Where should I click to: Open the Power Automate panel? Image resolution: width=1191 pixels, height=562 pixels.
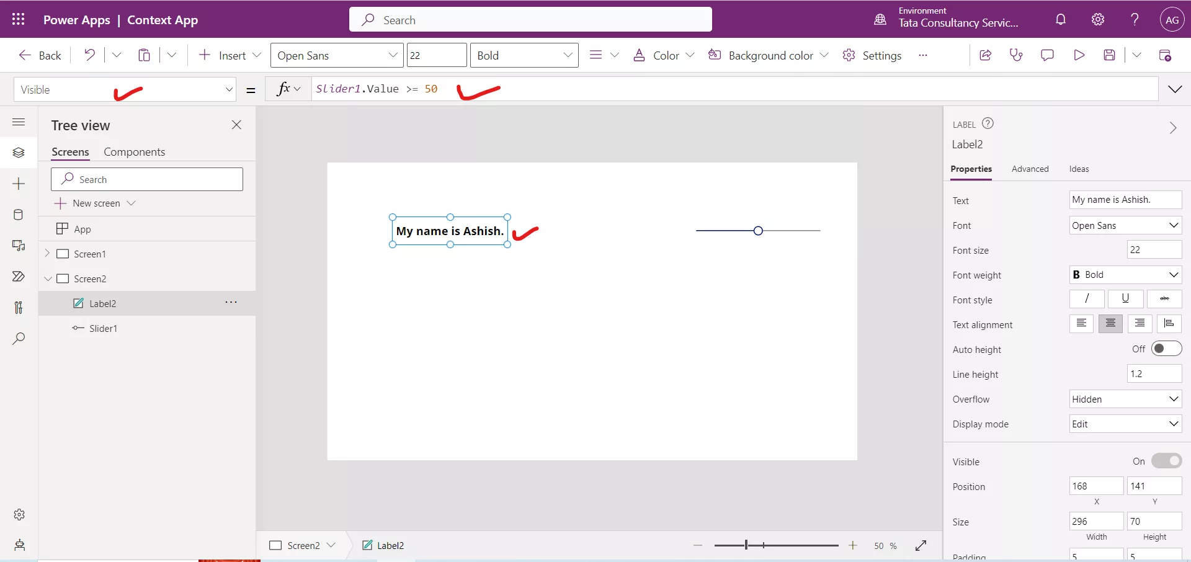pyautogui.click(x=19, y=277)
